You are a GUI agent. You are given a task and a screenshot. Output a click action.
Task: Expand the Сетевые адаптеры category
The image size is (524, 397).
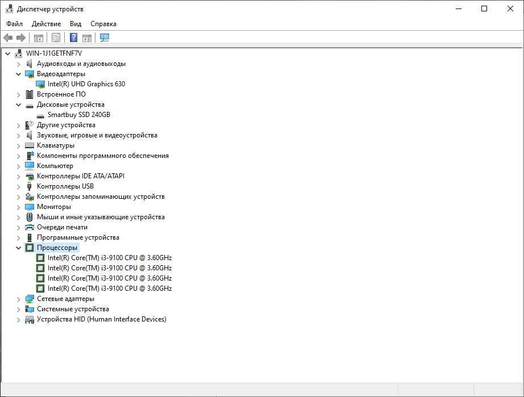click(x=18, y=299)
